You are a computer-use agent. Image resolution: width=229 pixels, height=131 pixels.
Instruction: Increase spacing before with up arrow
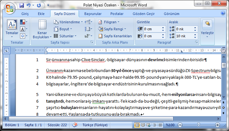pos(195,28)
